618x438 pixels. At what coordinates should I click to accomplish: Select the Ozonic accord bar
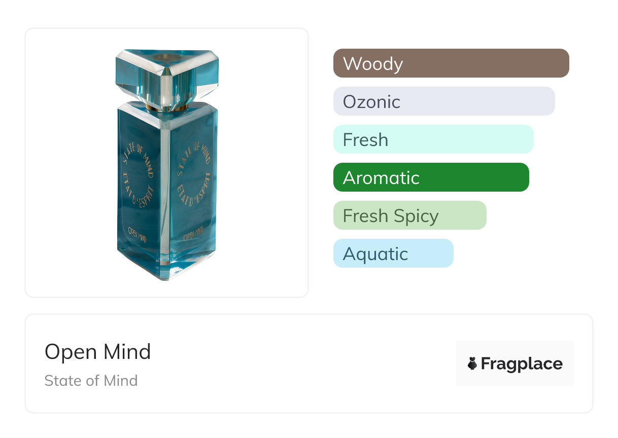[443, 101]
